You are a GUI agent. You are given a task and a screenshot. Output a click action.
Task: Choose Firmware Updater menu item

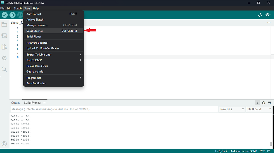[53, 43]
